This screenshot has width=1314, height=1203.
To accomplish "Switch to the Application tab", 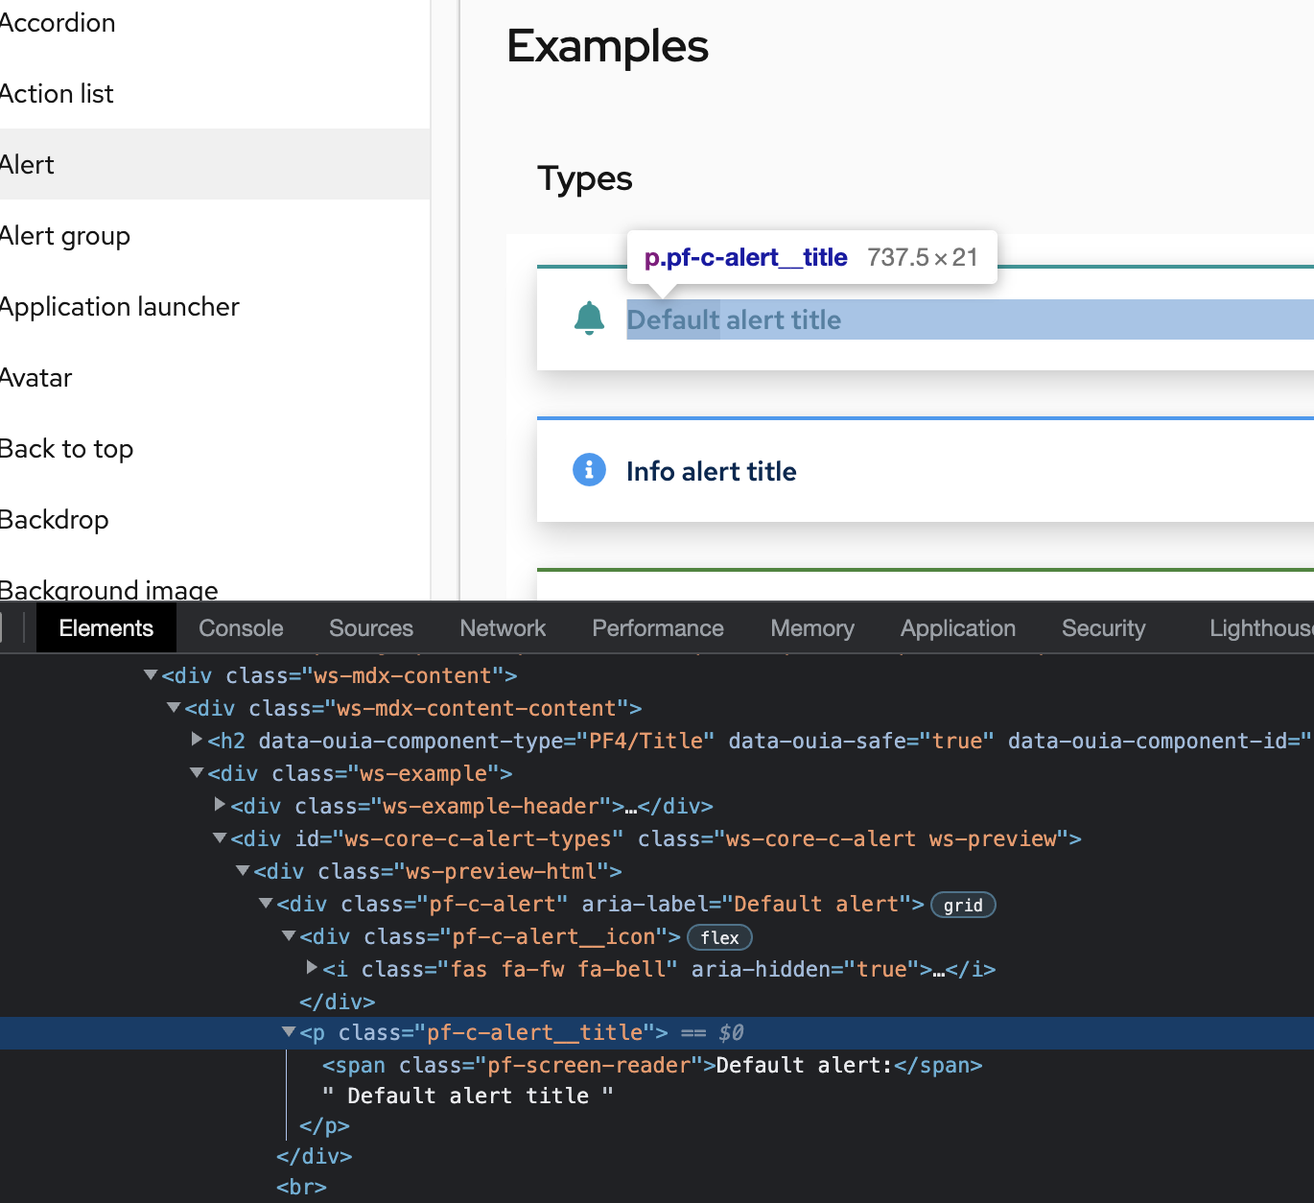I will (958, 628).
